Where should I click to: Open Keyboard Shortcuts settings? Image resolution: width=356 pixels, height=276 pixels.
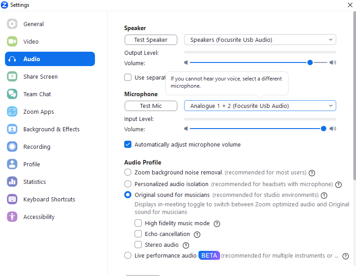pos(49,200)
